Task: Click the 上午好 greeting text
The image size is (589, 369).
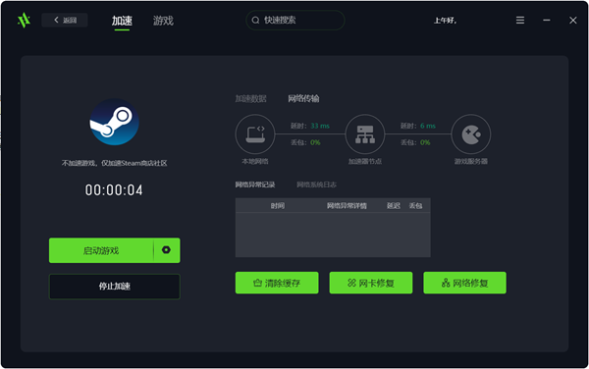Action: click(445, 21)
